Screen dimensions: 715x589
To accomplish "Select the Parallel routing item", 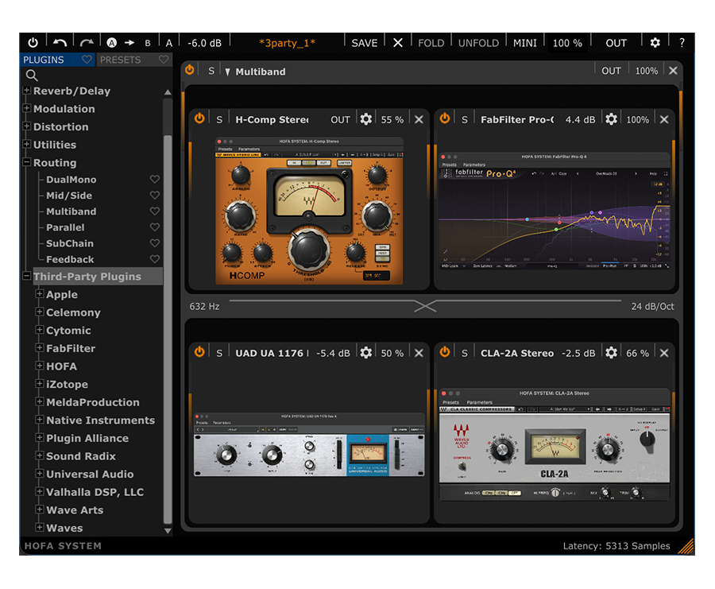I will tap(65, 227).
